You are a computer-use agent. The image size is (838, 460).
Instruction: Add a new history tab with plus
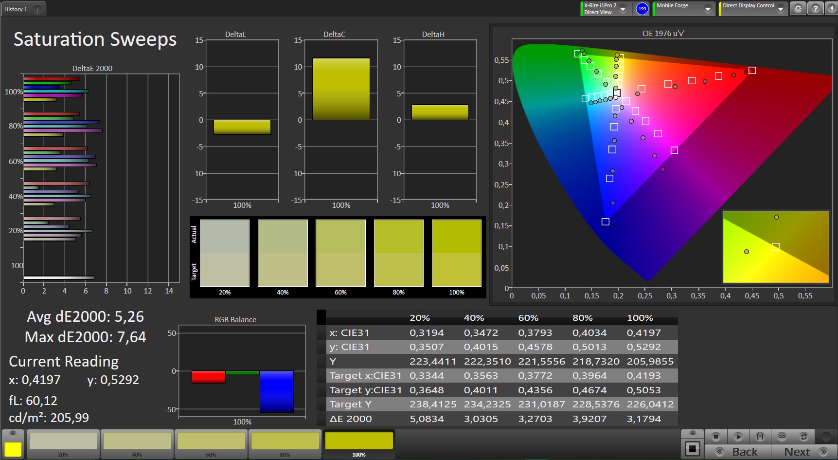coord(37,10)
